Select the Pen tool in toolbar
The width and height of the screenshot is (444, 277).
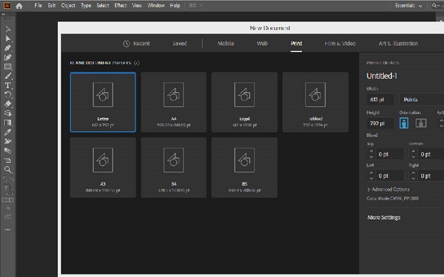[x=8, y=48]
